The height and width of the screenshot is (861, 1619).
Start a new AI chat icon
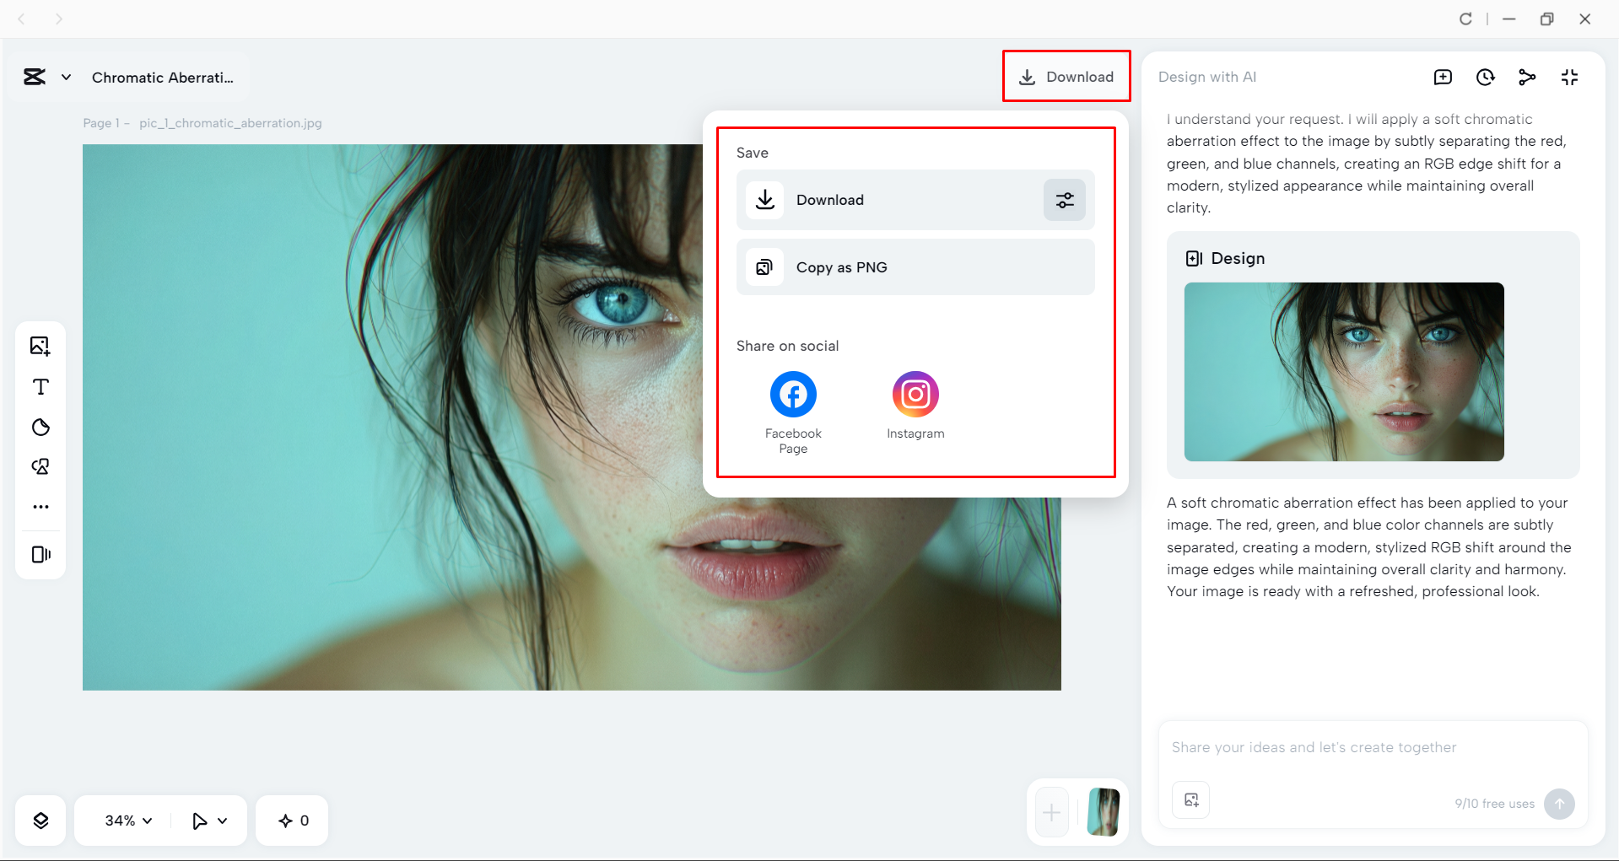pos(1444,78)
